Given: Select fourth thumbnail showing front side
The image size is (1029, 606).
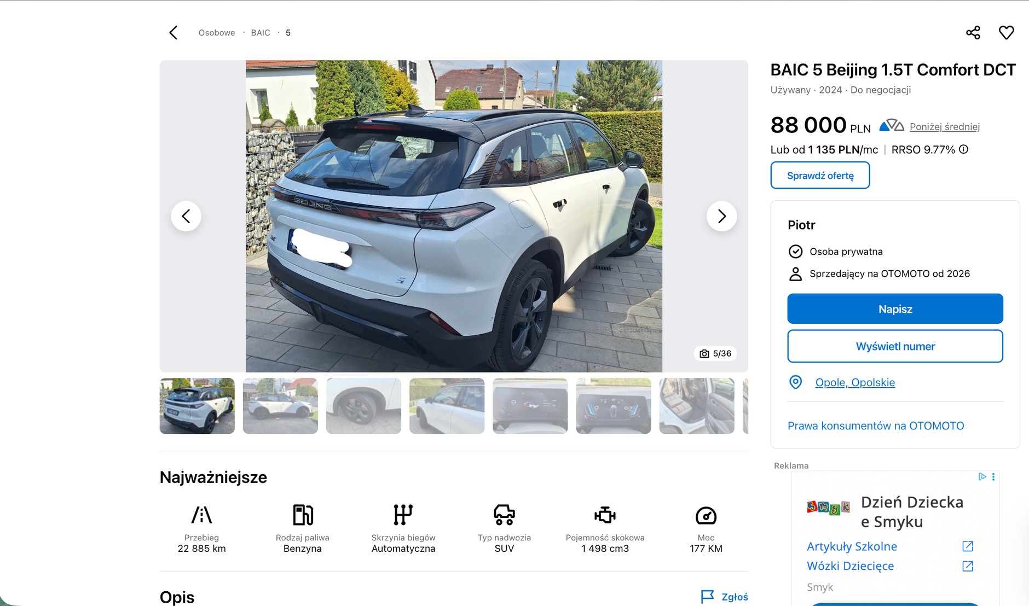Looking at the screenshot, I should point(447,406).
